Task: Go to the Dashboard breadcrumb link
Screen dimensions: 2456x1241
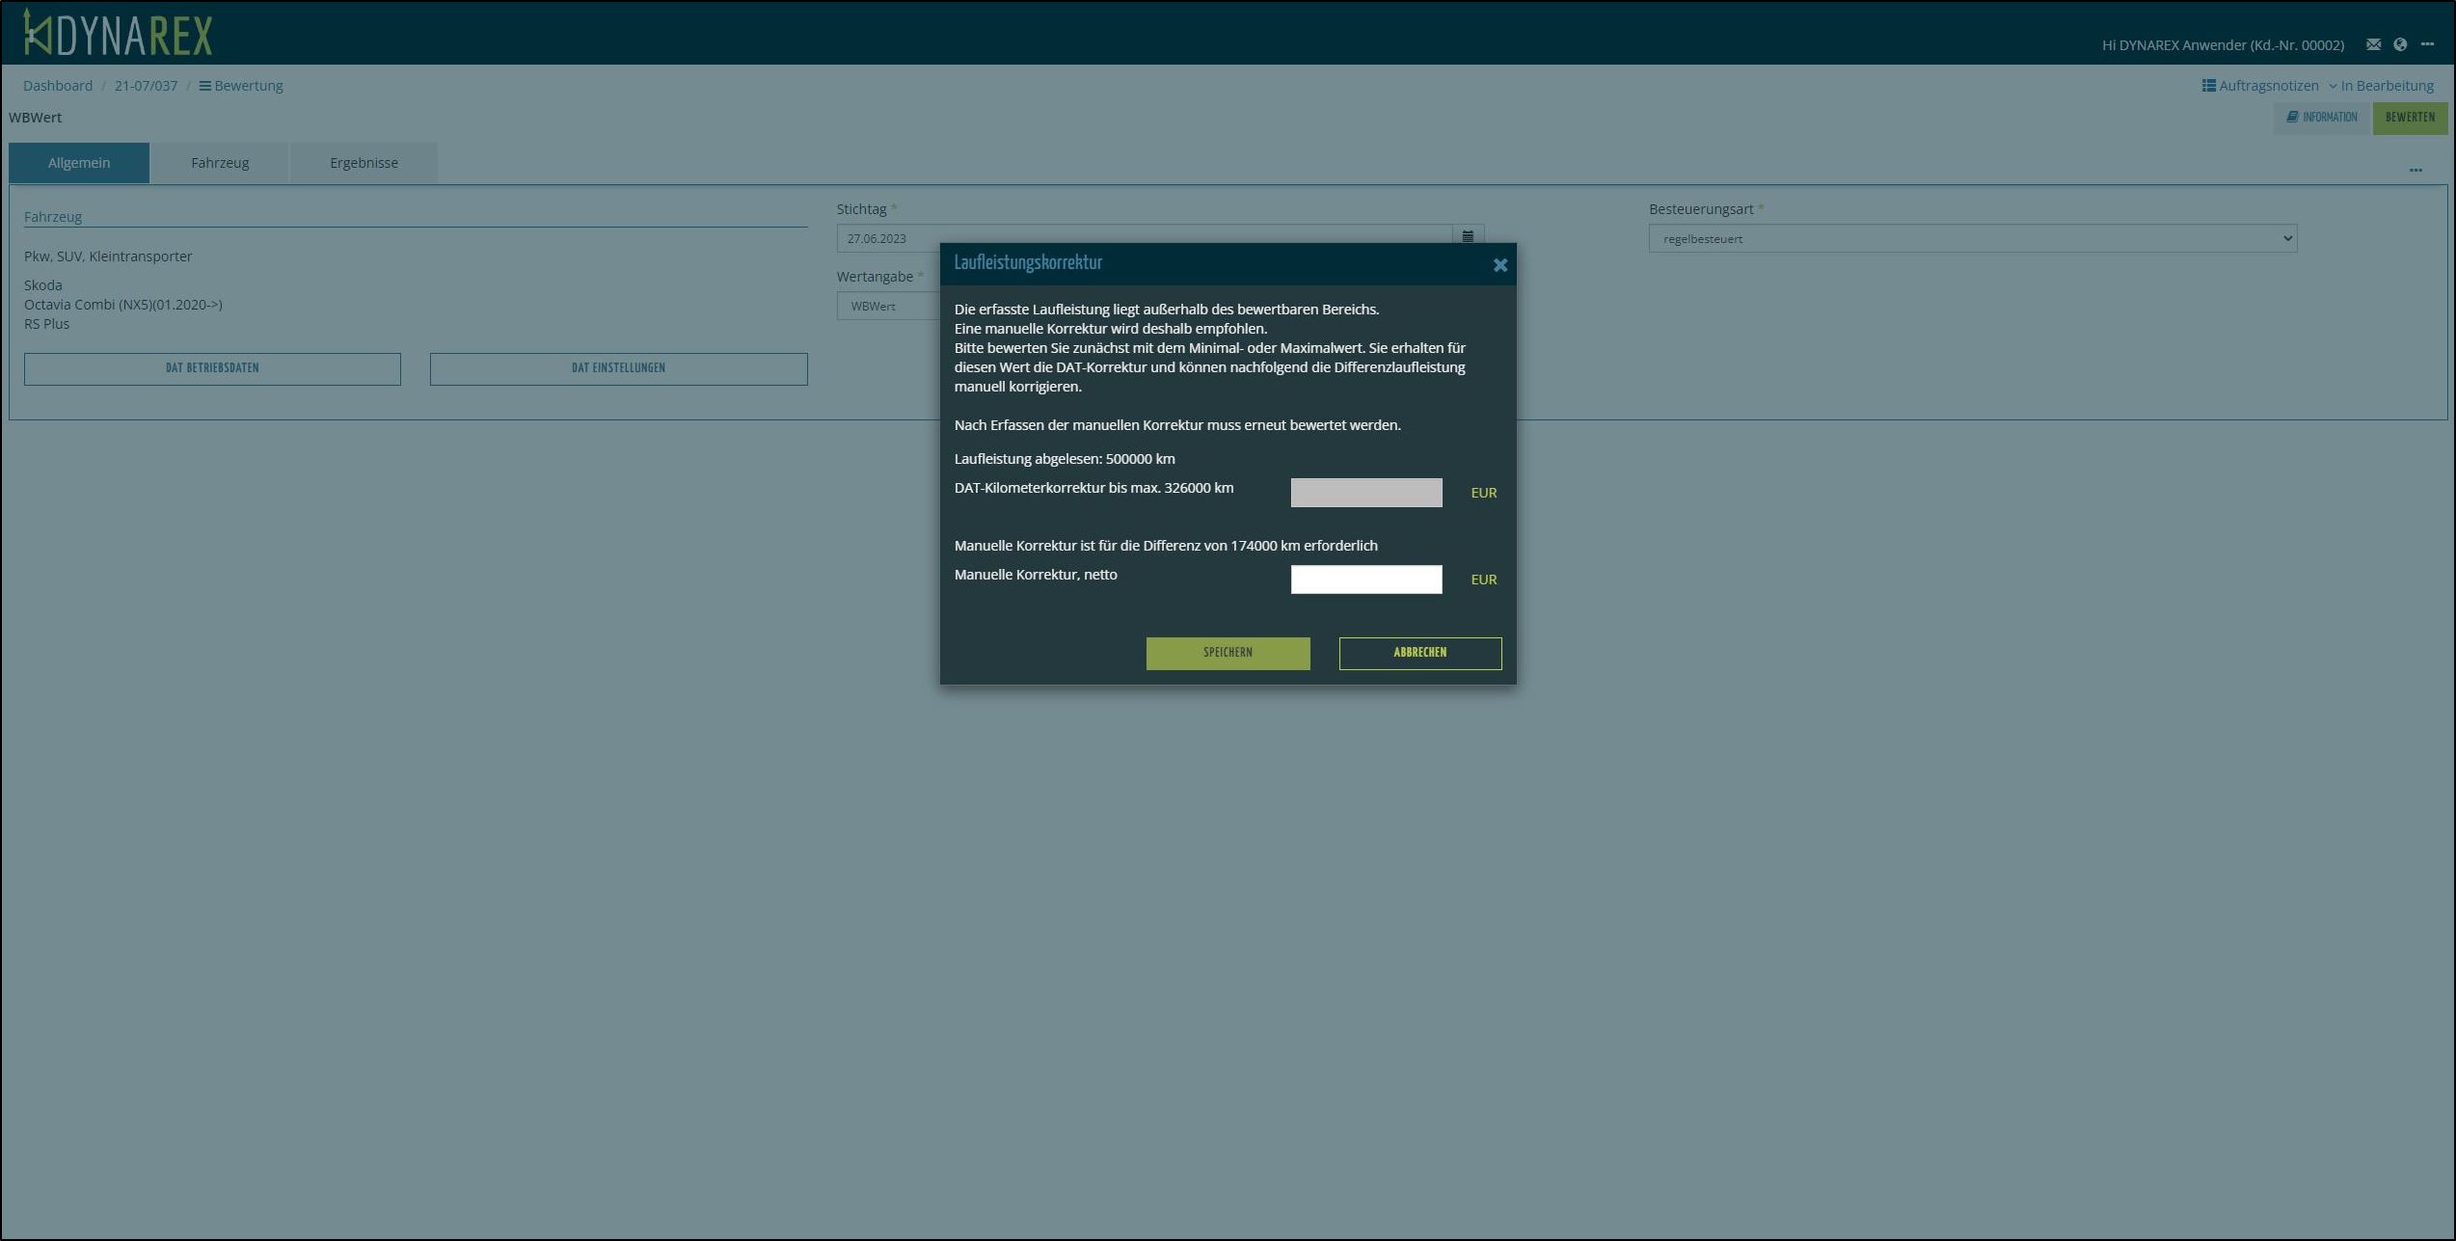Action: coord(58,86)
